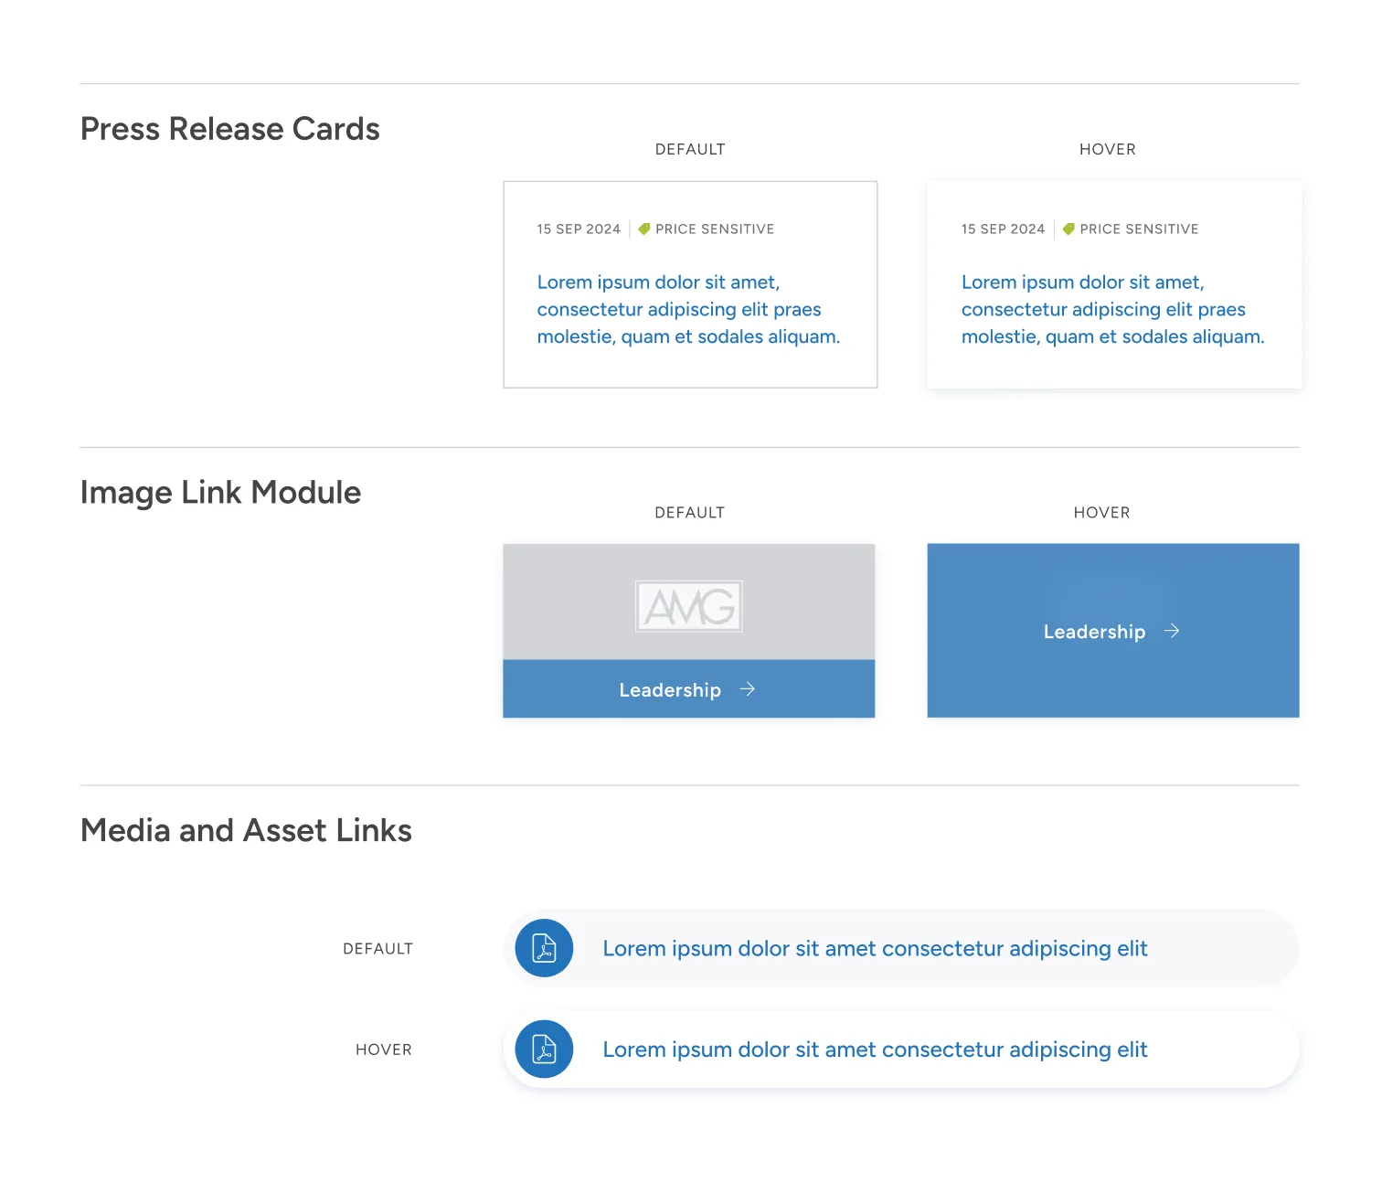The height and width of the screenshot is (1183, 1382).
Task: Click the Lorem ipsum link on the default card
Action: pos(687,309)
